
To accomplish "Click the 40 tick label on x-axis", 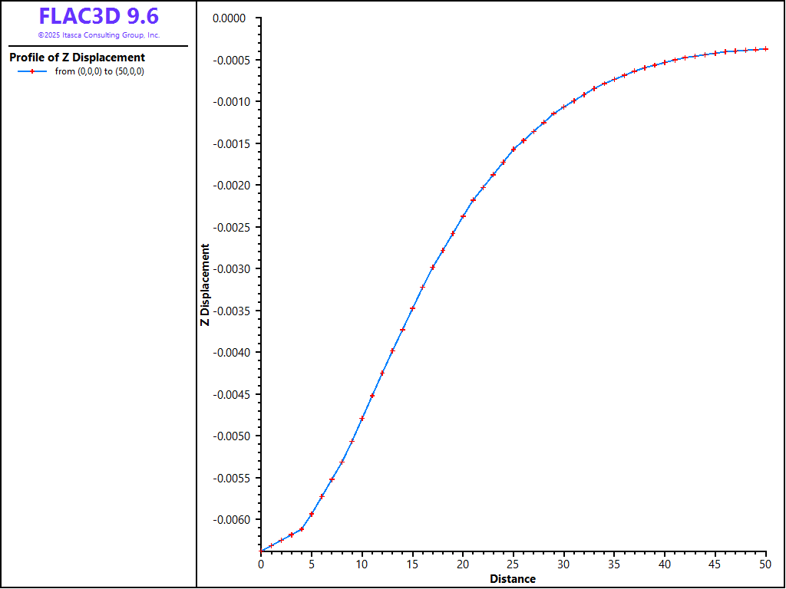I will pos(664,564).
